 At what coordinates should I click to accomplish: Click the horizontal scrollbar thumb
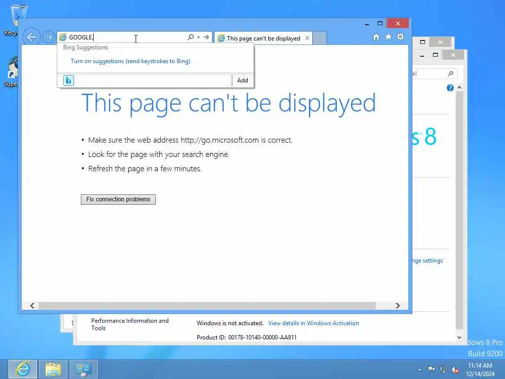(x=207, y=305)
